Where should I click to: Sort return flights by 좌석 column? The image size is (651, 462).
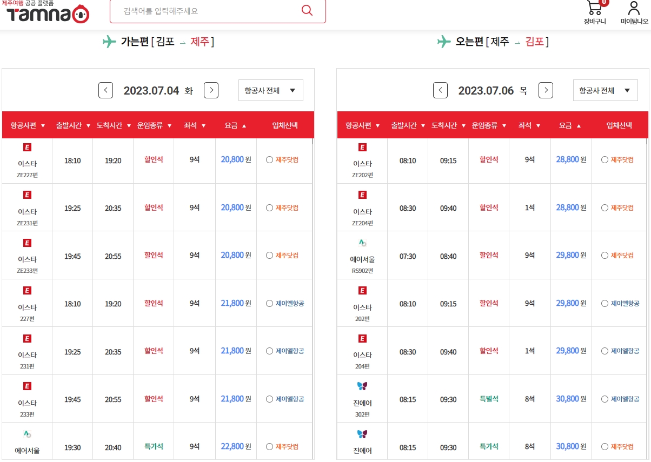[x=530, y=125]
